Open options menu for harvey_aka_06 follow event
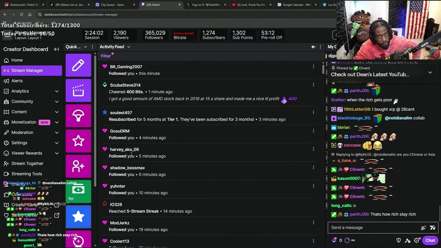The height and width of the screenshot is (248, 441). tap(313, 149)
